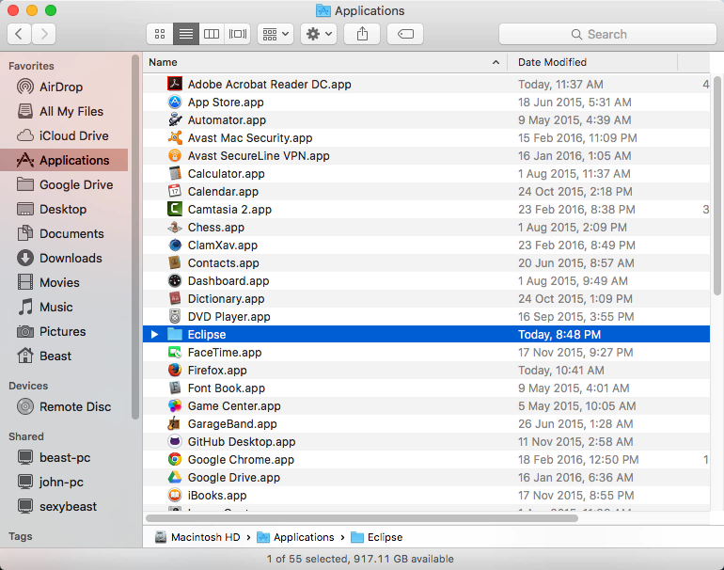Select the john-pc shared computer
Screen dimensions: 724x570
[64, 482]
